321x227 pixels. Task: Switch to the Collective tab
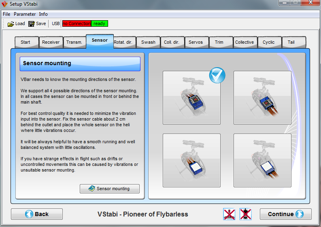tap(245, 42)
